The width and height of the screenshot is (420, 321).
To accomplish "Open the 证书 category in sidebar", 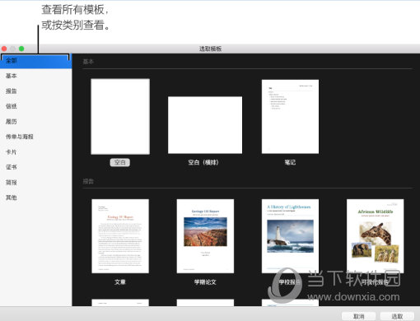I will click(x=12, y=167).
